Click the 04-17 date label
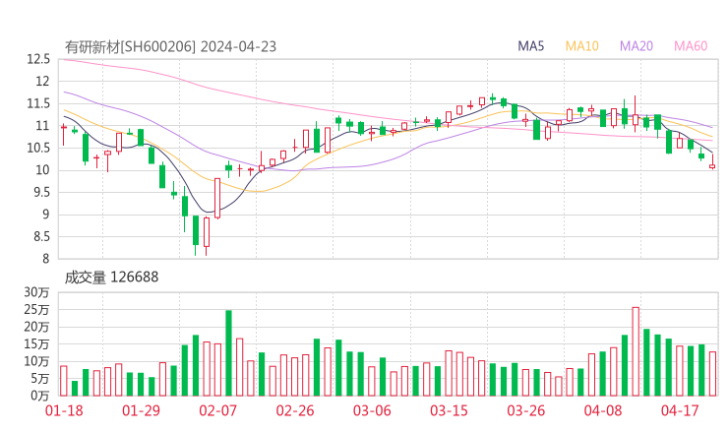This screenshot has height=433, width=728. [680, 410]
